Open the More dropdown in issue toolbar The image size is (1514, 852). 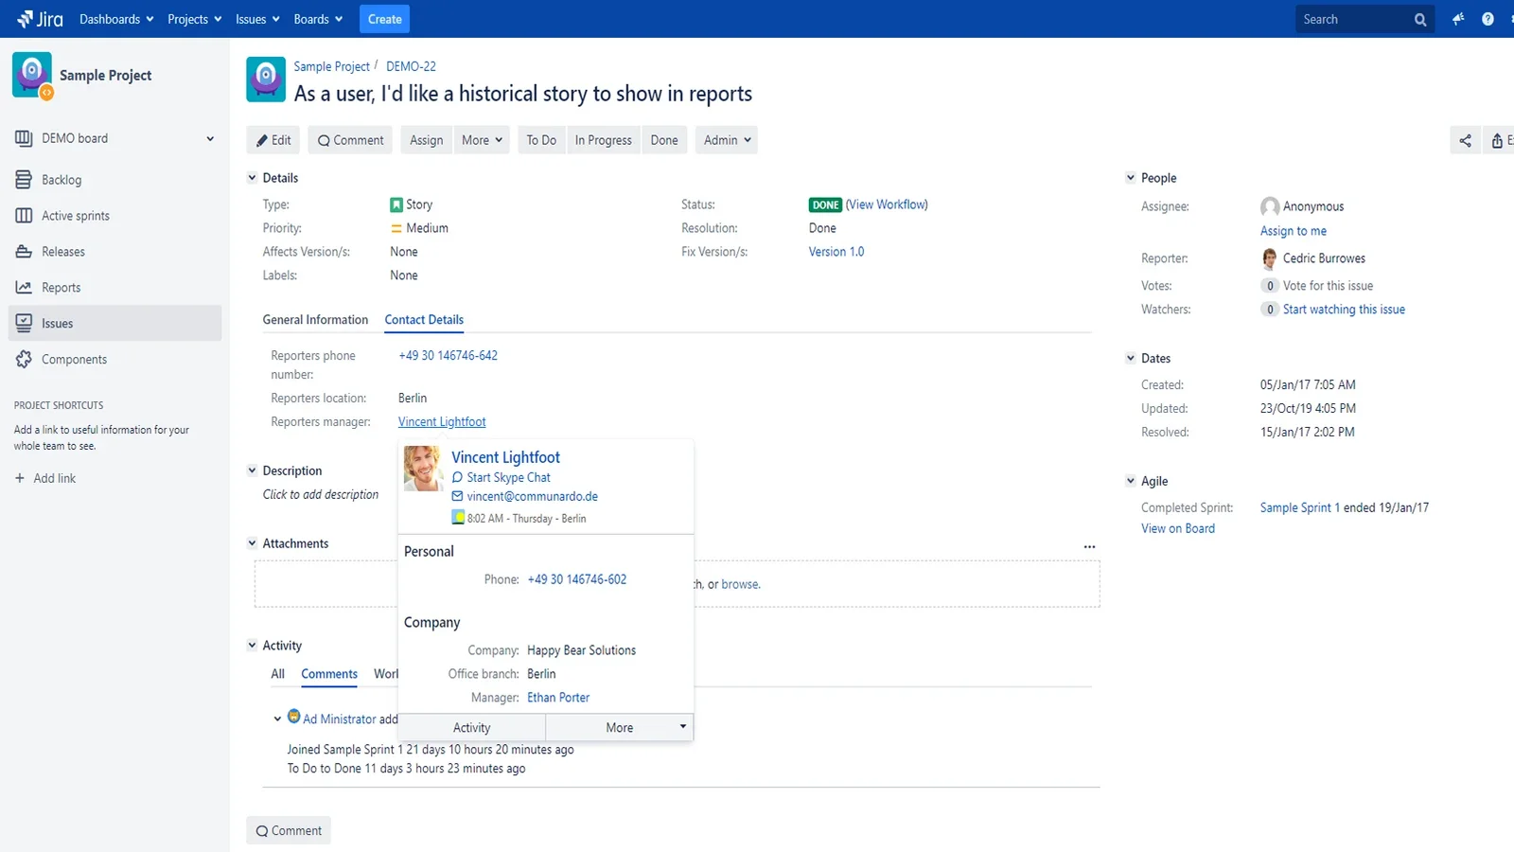pos(482,140)
